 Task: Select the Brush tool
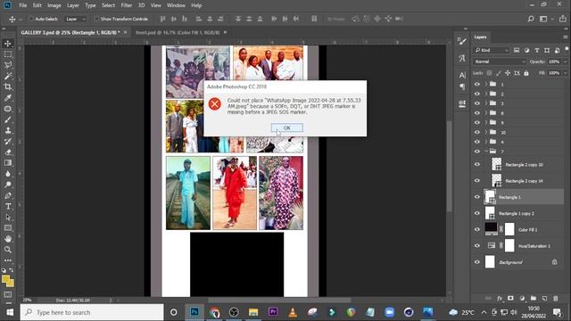click(8, 119)
